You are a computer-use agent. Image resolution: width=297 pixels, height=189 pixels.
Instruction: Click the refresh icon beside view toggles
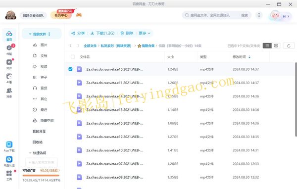[x=289, y=46]
